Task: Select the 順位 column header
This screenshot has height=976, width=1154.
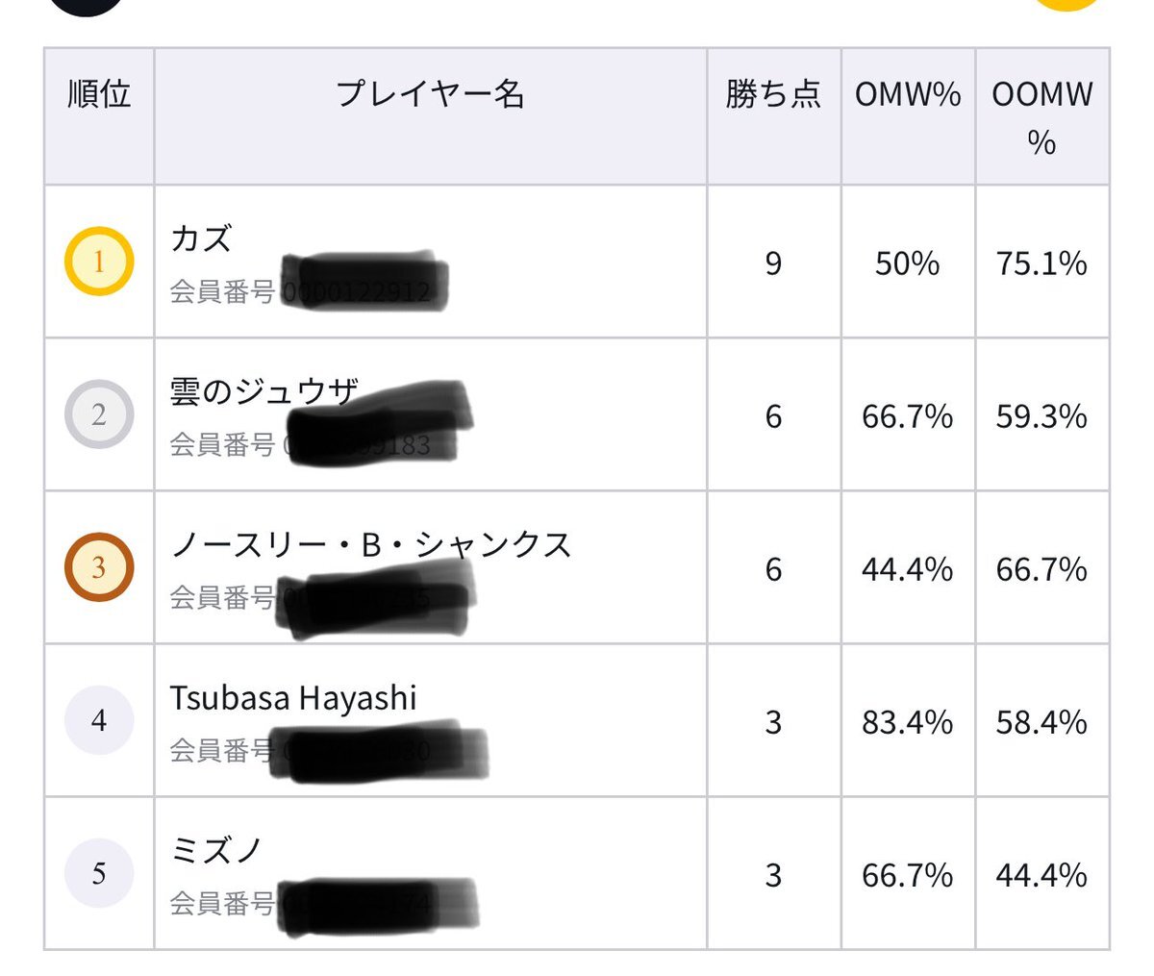Action: 99,94
